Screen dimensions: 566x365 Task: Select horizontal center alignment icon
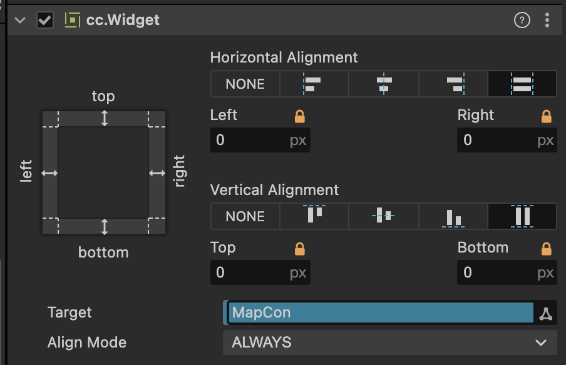(383, 84)
